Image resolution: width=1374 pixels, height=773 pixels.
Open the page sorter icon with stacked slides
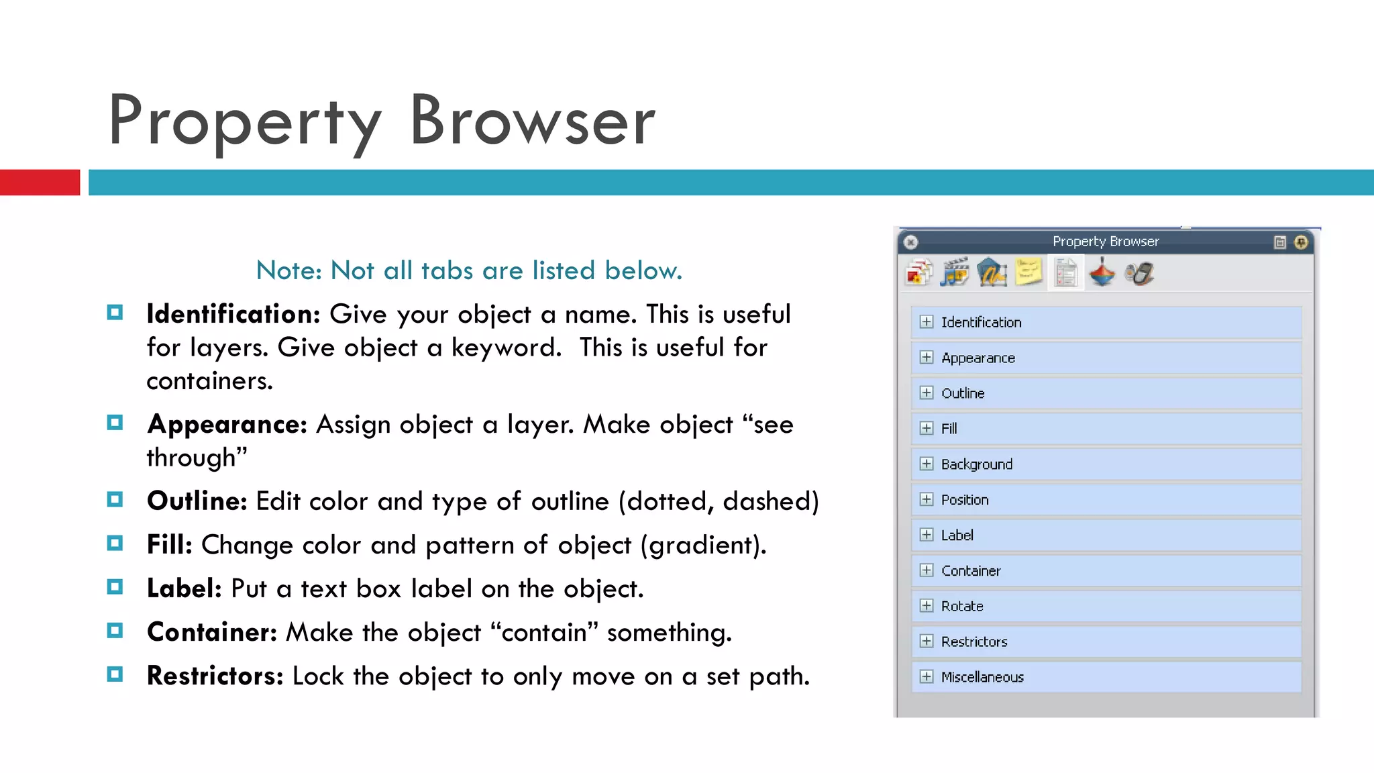pyautogui.click(x=918, y=273)
